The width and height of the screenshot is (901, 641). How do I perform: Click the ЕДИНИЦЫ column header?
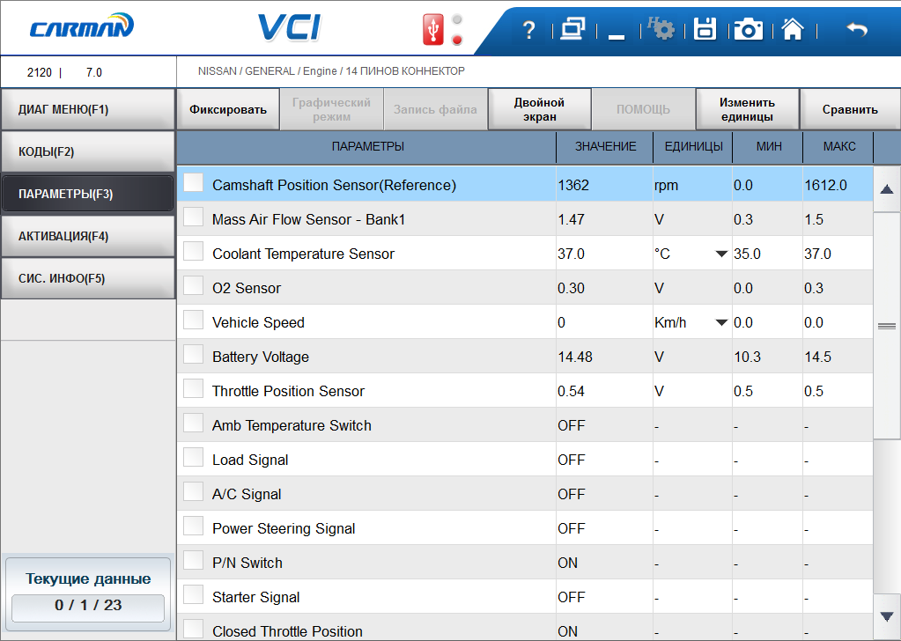[693, 147]
